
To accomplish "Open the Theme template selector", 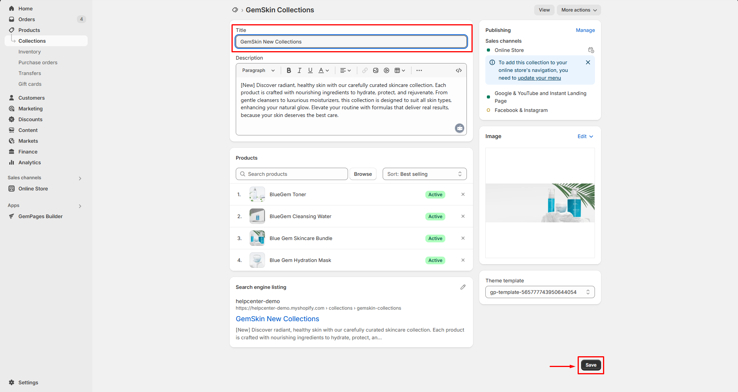I will [x=540, y=292].
